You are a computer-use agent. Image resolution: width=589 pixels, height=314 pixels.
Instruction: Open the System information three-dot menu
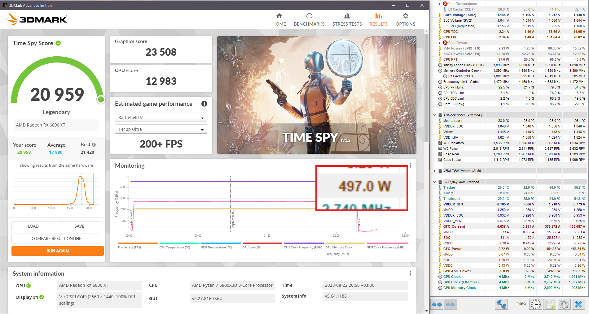(411, 273)
